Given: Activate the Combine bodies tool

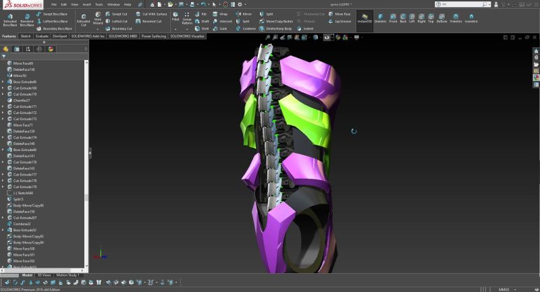Looking at the screenshot, I should [246, 28].
